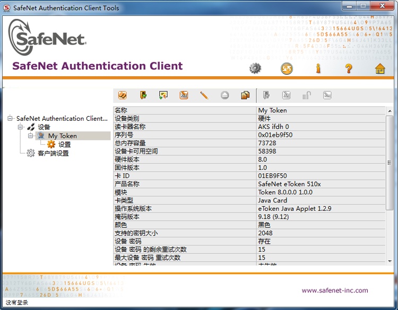Click the Copy to Clipboard icon
Viewport: 398px width, 310px height.
click(245, 95)
